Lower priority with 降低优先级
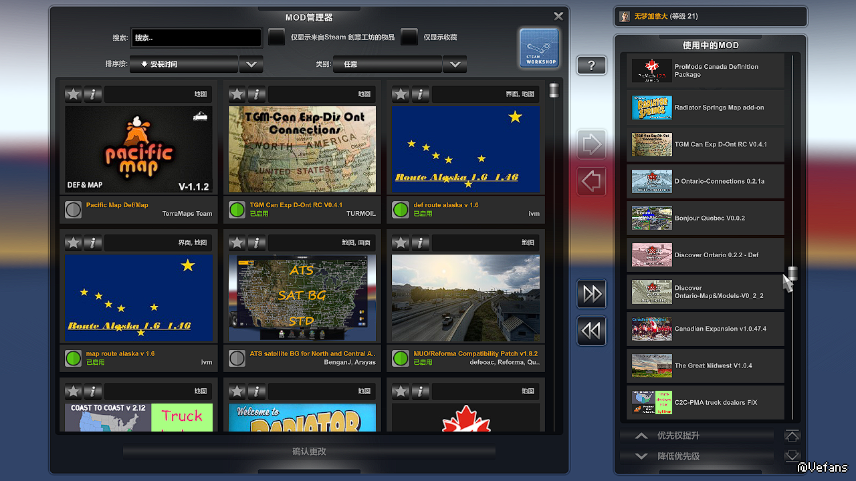The image size is (856, 481). pos(697,456)
